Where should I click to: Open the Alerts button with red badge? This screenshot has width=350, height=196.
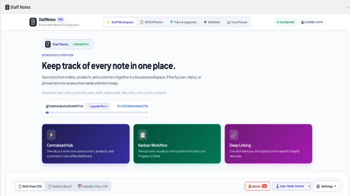257,186
